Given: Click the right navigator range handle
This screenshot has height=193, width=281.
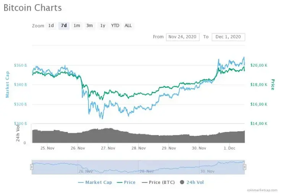Looking at the screenshot, I should point(244,167).
